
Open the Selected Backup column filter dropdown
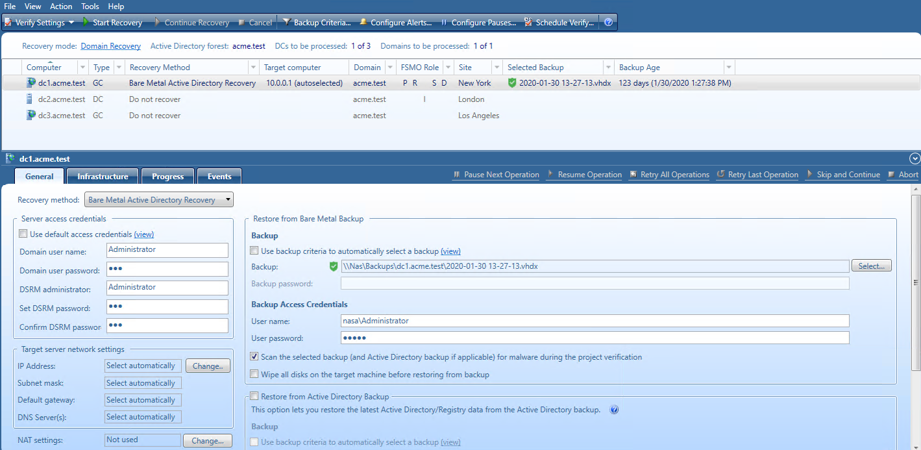pyautogui.click(x=608, y=68)
